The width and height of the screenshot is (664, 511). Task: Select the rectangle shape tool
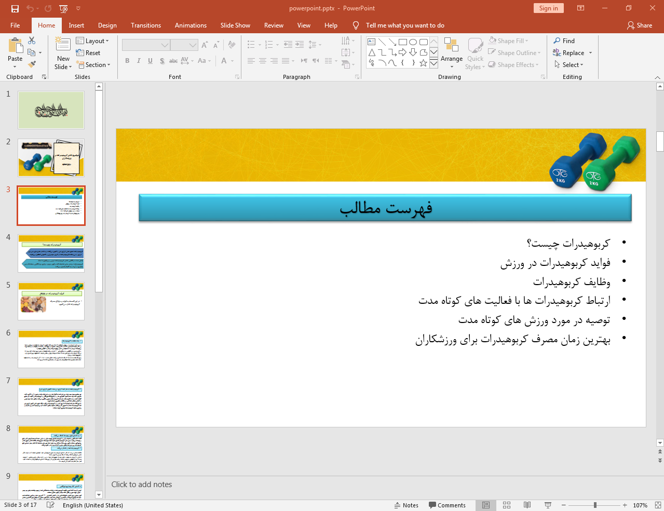403,42
